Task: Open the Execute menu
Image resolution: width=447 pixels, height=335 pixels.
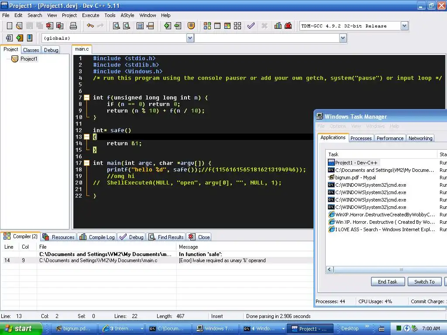Action: pos(91,15)
